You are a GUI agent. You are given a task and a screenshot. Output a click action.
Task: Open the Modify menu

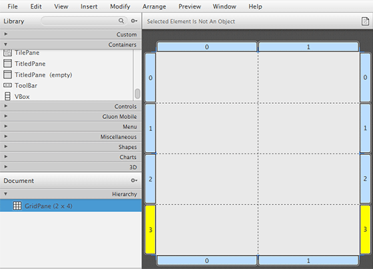click(x=120, y=7)
